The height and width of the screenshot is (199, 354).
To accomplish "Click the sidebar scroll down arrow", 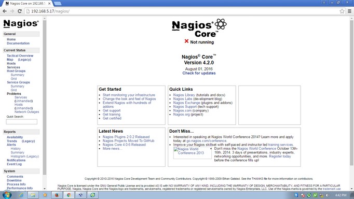I will pos(45,189).
